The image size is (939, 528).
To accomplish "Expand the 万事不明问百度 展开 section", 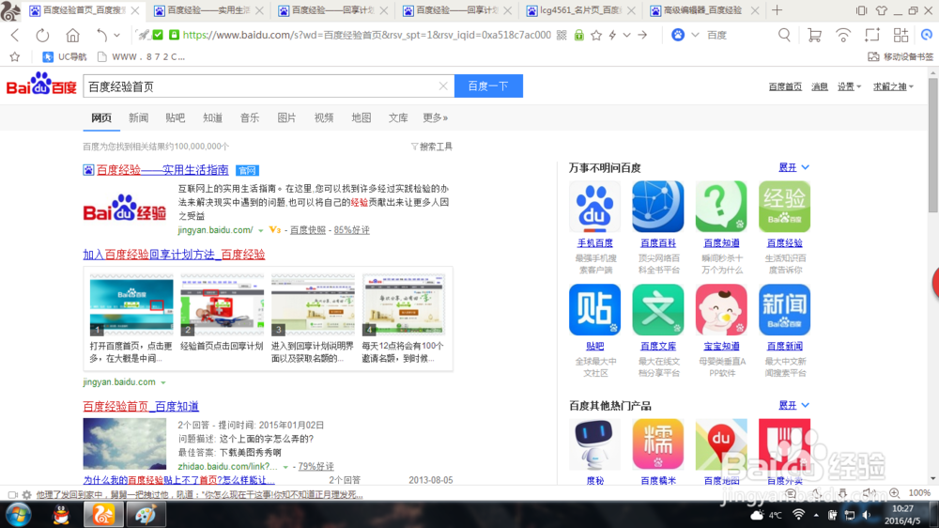I will 793,168.
